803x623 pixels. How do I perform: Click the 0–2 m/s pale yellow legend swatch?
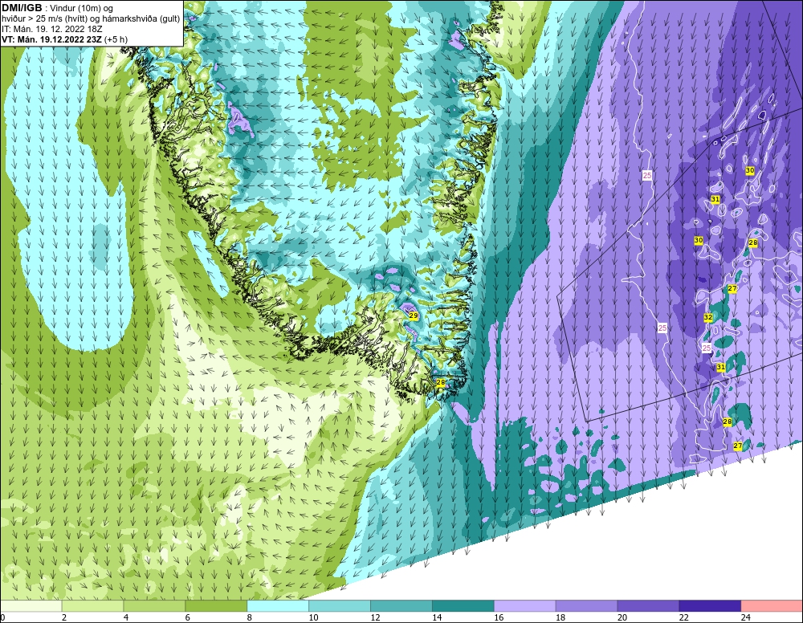(31, 606)
